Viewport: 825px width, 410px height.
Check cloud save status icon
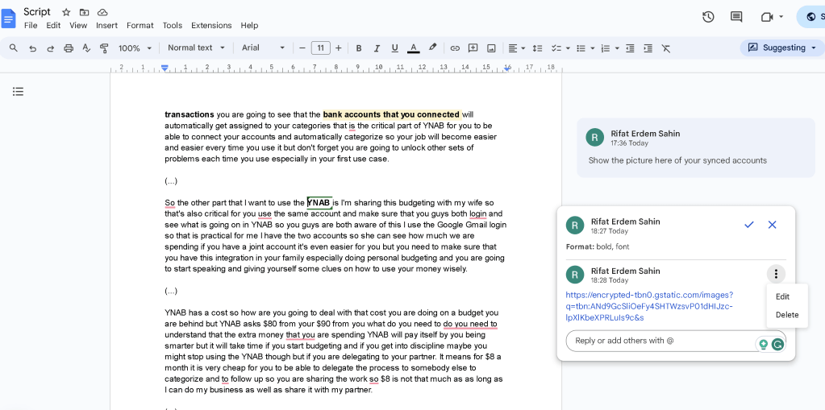click(102, 12)
